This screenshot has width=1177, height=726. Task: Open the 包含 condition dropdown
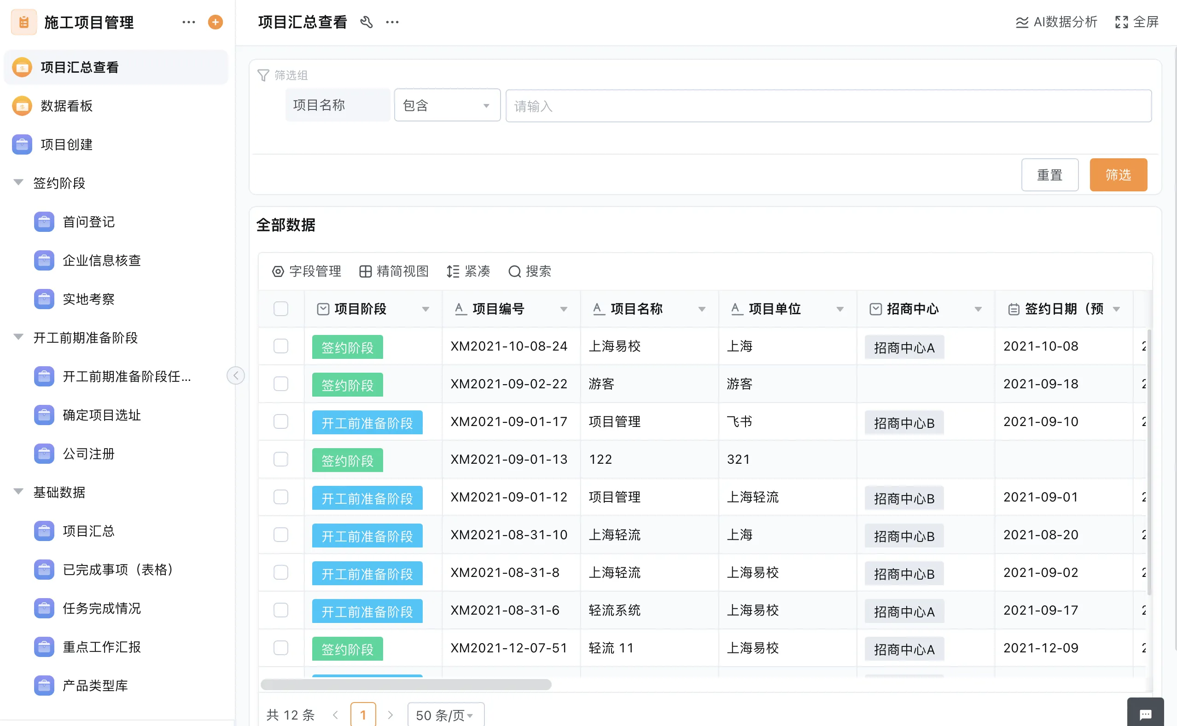tap(447, 105)
